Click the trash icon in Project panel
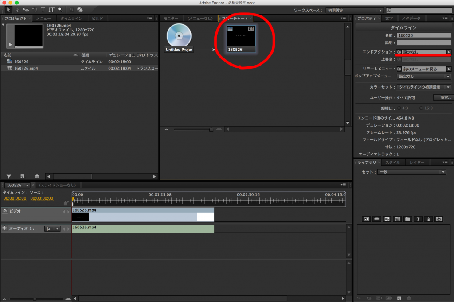The height and width of the screenshot is (302, 454). [x=37, y=176]
